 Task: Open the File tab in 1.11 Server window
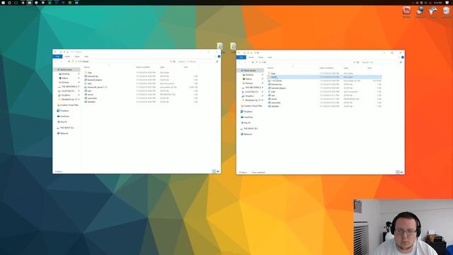(x=58, y=57)
